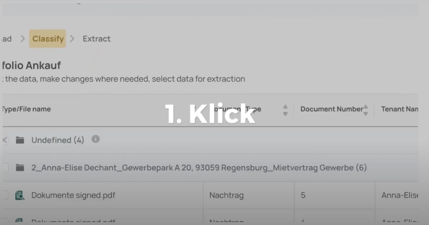
Task: Open the Dokumente signed.pdf file name
Action: point(73,195)
